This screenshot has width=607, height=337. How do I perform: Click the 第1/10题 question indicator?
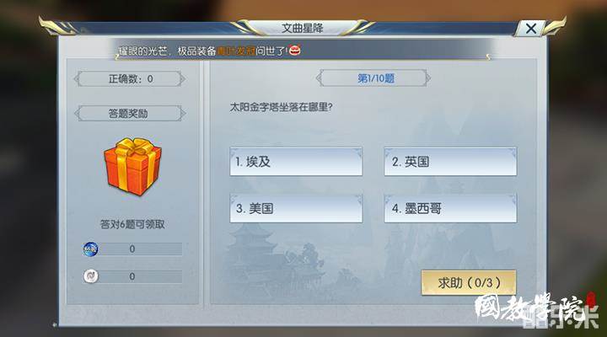[374, 78]
